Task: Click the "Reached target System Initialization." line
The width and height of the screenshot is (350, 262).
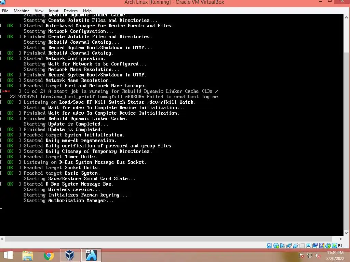Action: [x=62, y=135]
